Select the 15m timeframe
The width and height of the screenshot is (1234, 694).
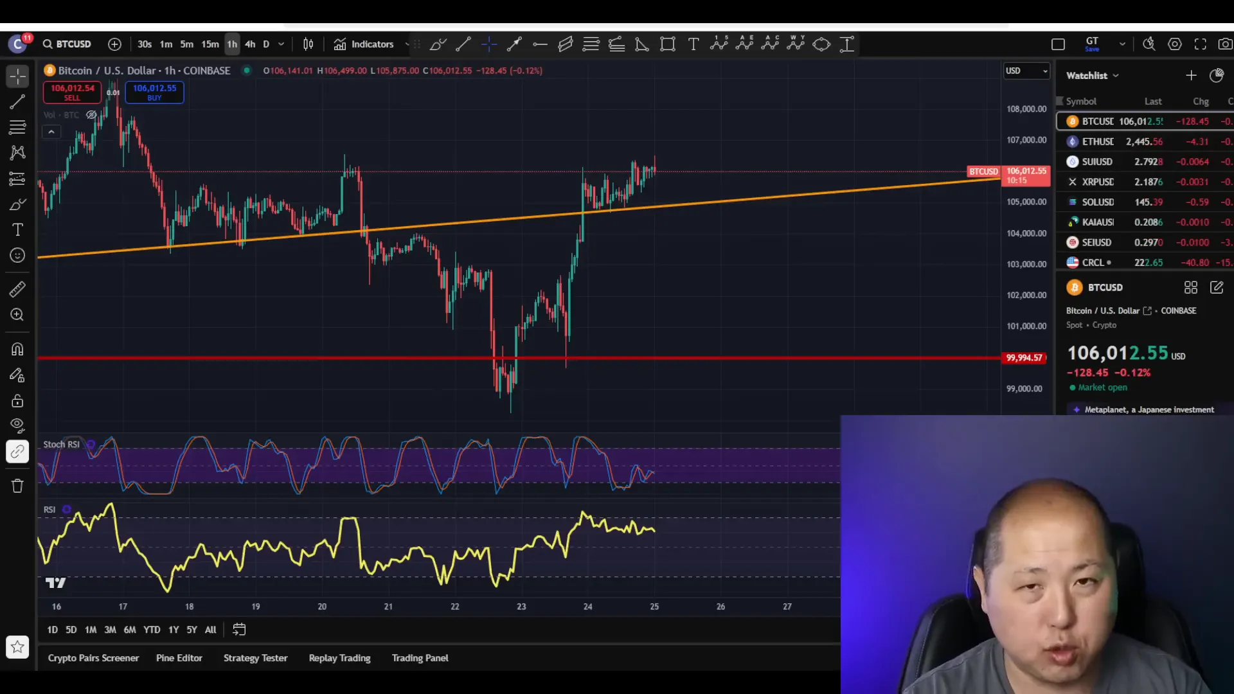point(210,44)
